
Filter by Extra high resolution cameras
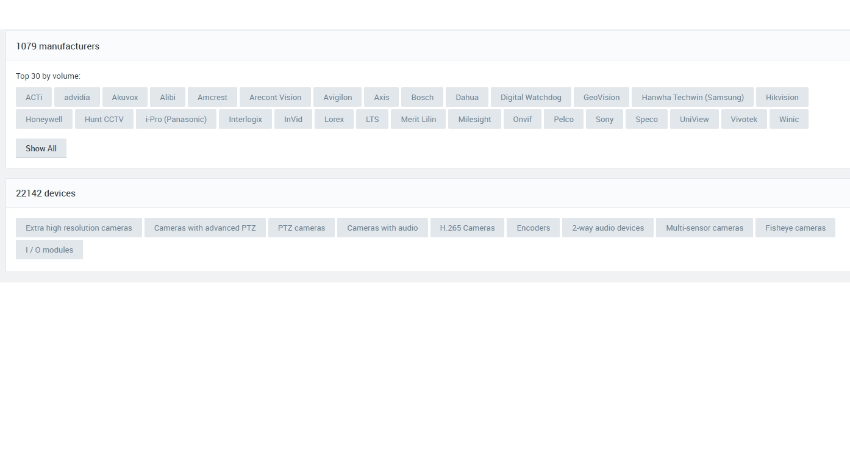pyautogui.click(x=79, y=228)
